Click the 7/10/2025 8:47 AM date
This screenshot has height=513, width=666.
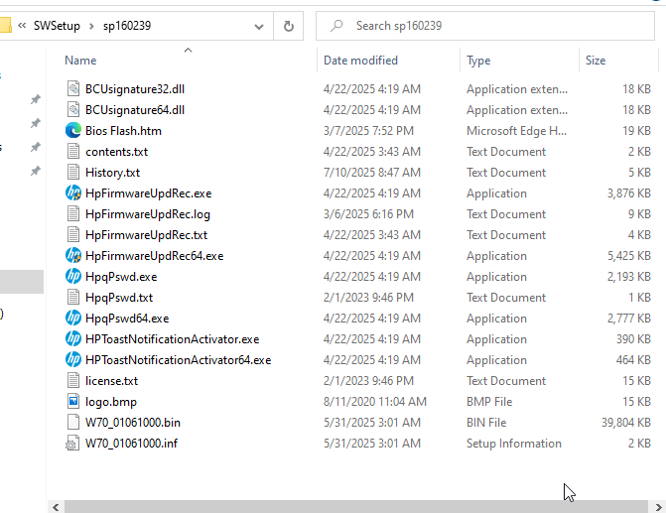(x=371, y=172)
